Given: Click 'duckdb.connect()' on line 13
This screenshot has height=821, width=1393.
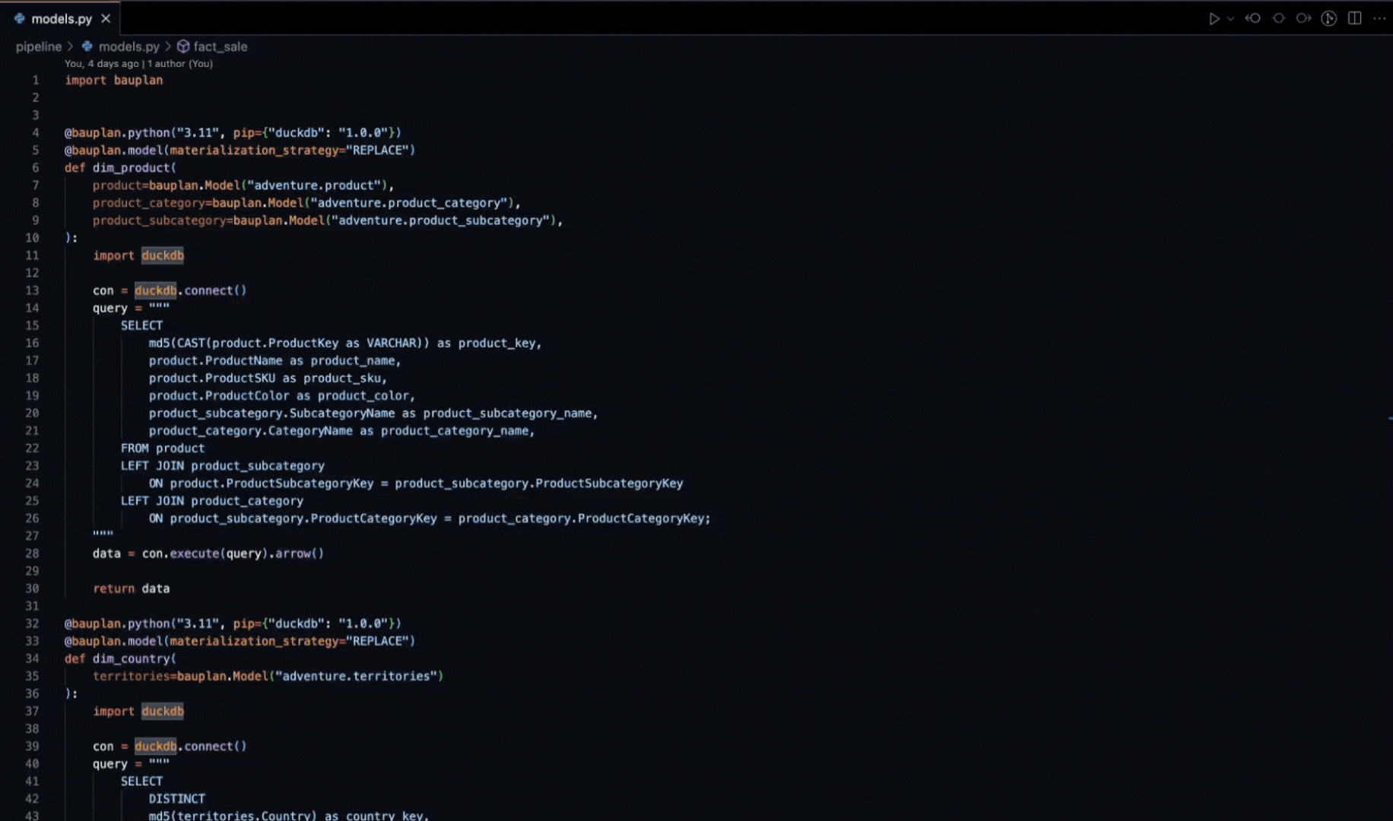Looking at the screenshot, I should [191, 290].
